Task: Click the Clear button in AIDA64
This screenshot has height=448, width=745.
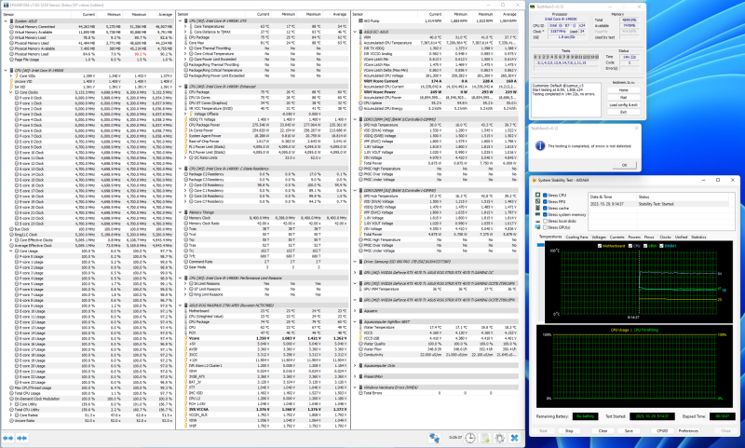Action: point(603,430)
